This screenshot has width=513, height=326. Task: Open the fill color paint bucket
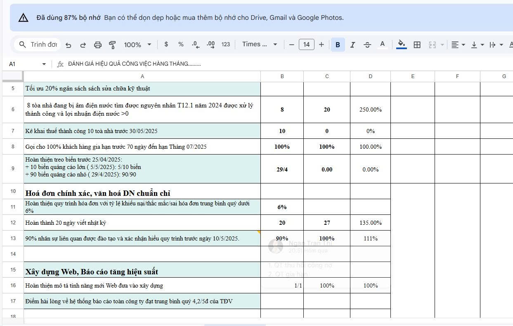pos(401,44)
